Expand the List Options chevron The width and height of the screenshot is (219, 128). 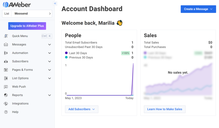49,78
